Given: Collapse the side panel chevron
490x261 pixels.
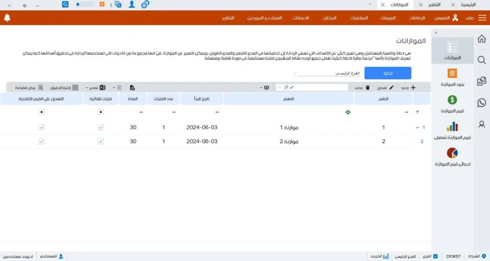Looking at the screenshot, I should [x=435, y=33].
